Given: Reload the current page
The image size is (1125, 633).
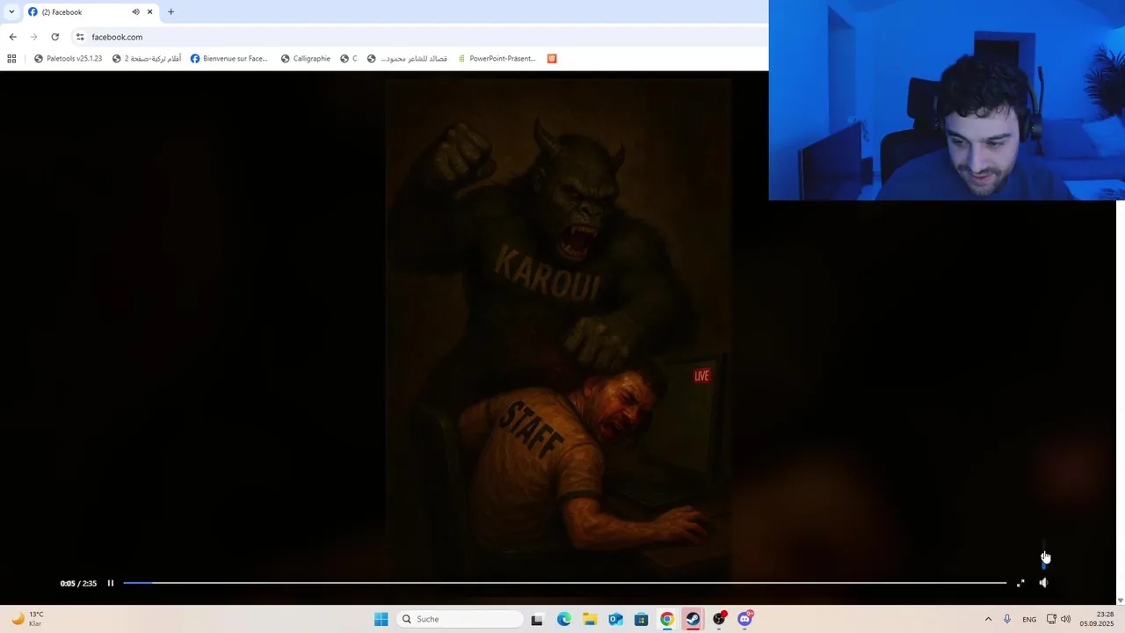Looking at the screenshot, I should coord(54,37).
